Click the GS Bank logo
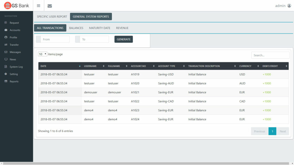294x165 pixels. 16,5
